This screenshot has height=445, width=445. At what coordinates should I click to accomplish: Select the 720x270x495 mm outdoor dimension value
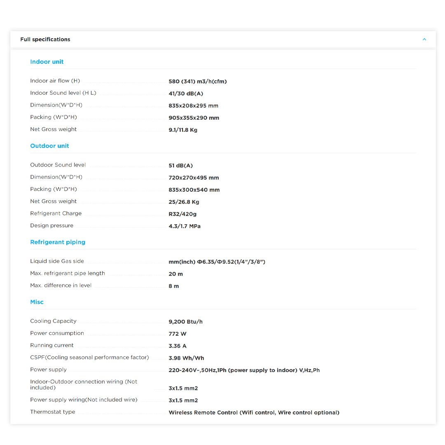pyautogui.click(x=194, y=178)
